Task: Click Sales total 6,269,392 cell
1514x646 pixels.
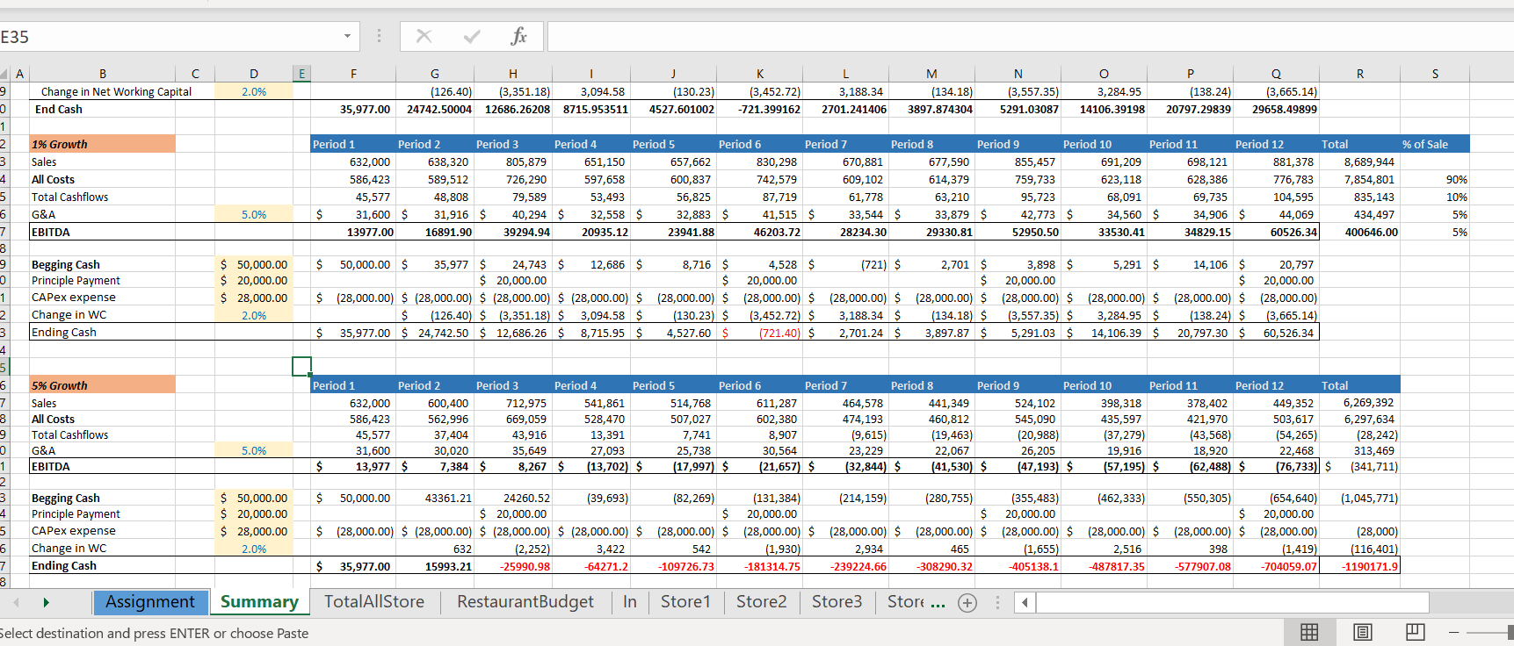Action: 1359,403
